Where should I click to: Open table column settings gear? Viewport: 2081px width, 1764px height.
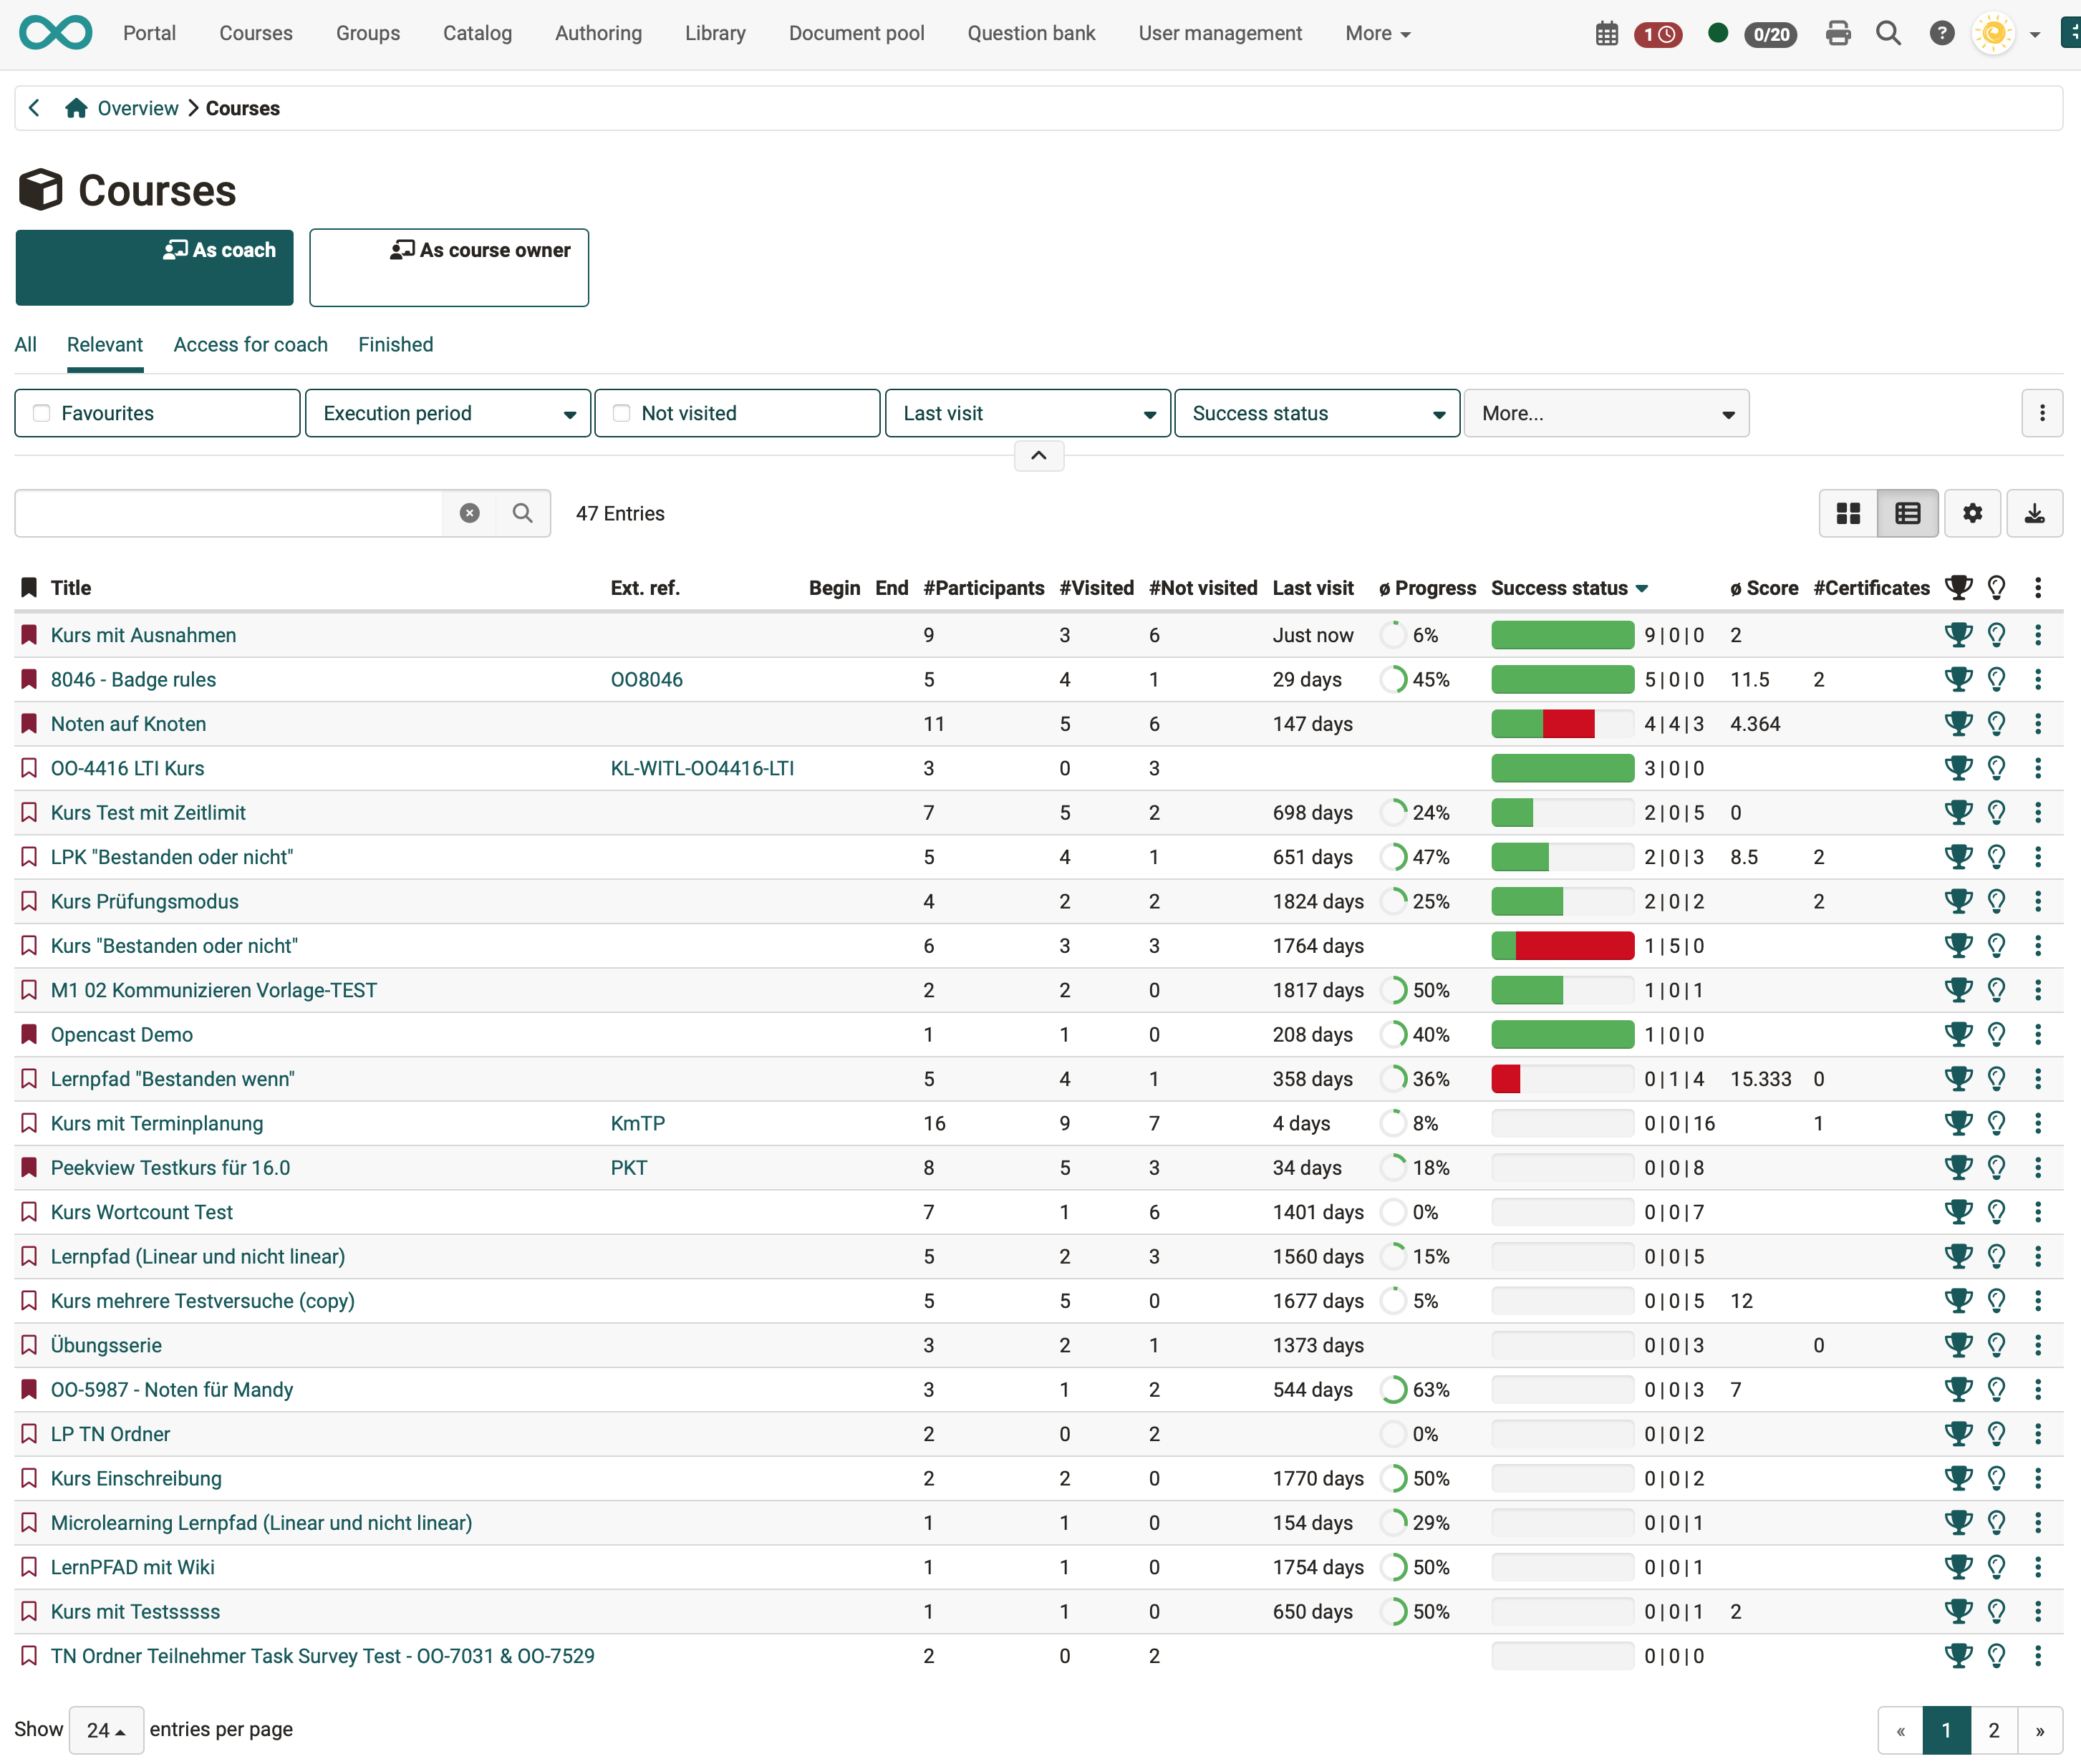click(x=1971, y=513)
